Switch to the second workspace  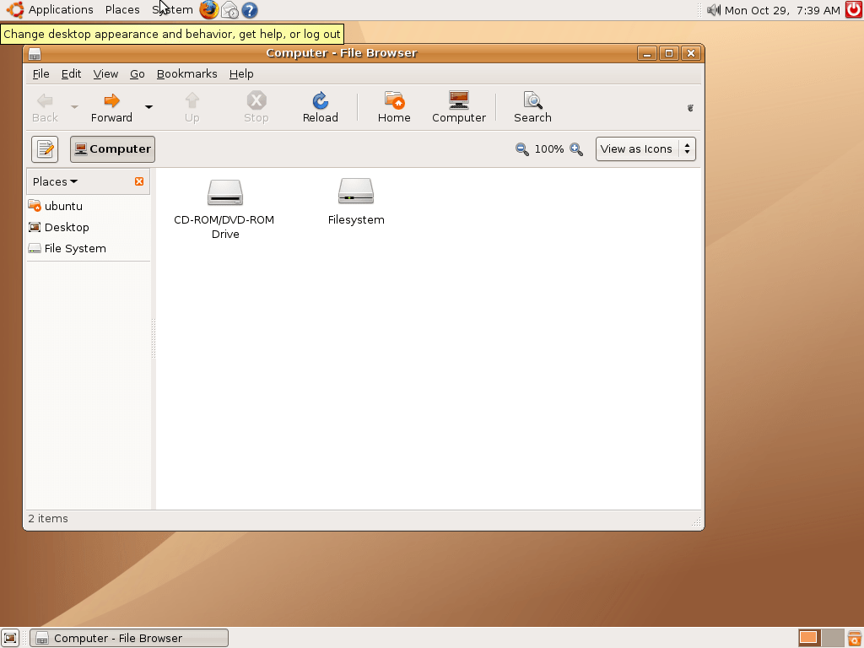(831, 638)
